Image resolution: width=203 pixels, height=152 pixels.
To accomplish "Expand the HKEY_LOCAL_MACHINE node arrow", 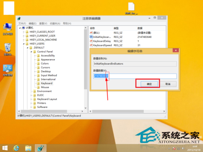I will (24, 40).
